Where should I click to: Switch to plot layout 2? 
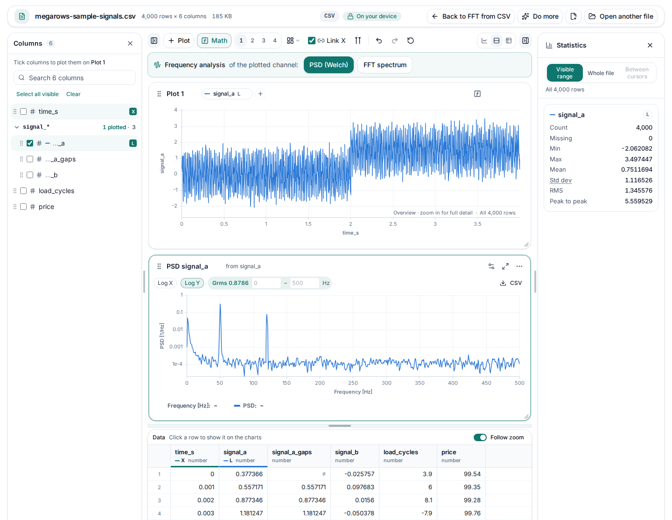point(252,41)
